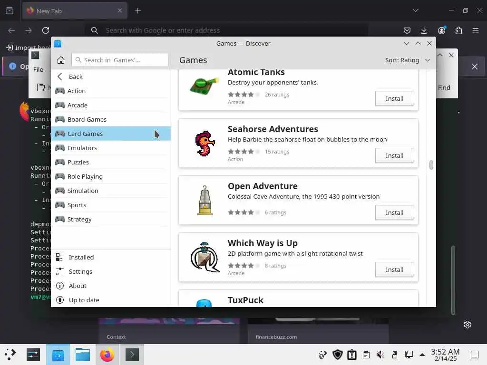
Task: Open the clock showing 3:52 AM
Action: pos(445,355)
